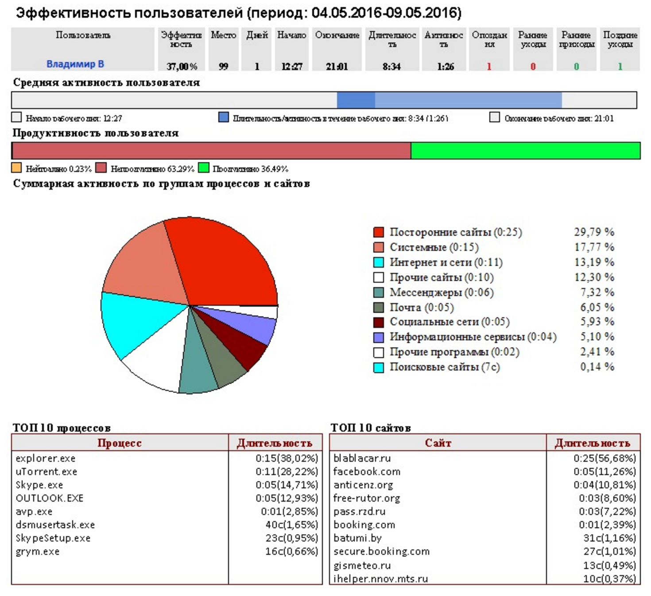Image resolution: width=651 pixels, height=596 pixels.
Task: Expand the «Длительность» column header
Action: pyautogui.click(x=392, y=38)
